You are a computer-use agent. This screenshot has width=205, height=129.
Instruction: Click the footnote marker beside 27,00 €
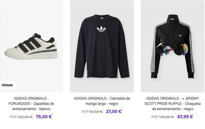tap(122, 109)
